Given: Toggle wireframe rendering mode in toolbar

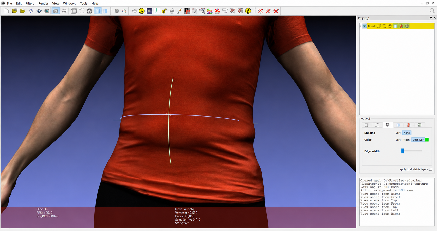Looking at the screenshot, I should click(89, 11).
